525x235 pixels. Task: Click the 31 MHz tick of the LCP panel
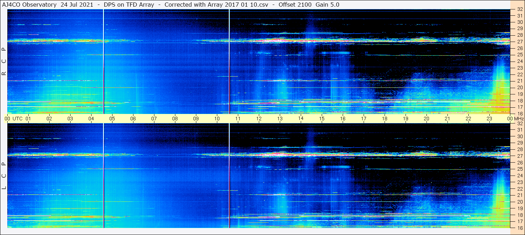coord(519,130)
